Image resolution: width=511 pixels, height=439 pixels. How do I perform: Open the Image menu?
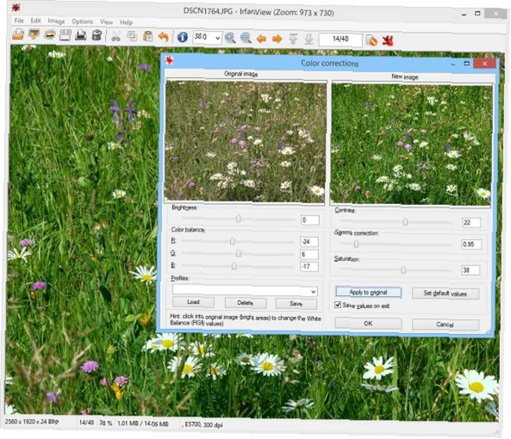[x=56, y=21]
